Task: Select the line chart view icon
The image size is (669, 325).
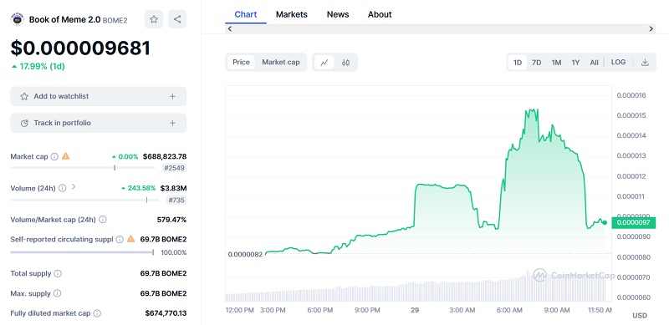Action: [x=324, y=63]
